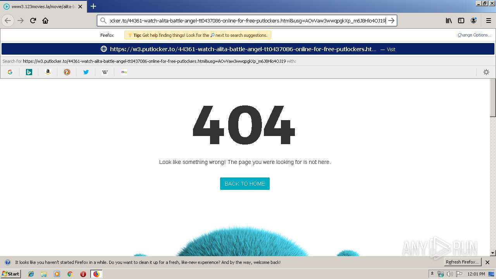This screenshot has height=279, width=496.
Task: Select the putlocker URL Visit suggestion
Action: click(x=248, y=49)
